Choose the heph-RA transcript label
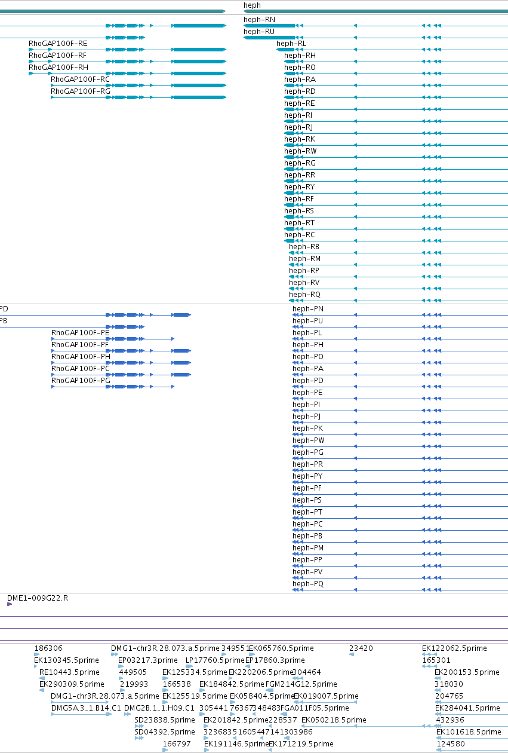The image size is (508, 753). [x=300, y=79]
